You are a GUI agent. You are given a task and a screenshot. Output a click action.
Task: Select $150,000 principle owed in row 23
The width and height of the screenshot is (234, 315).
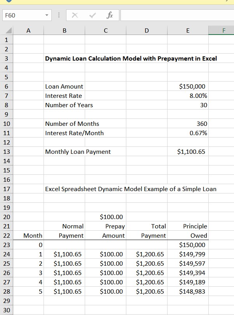point(188,245)
